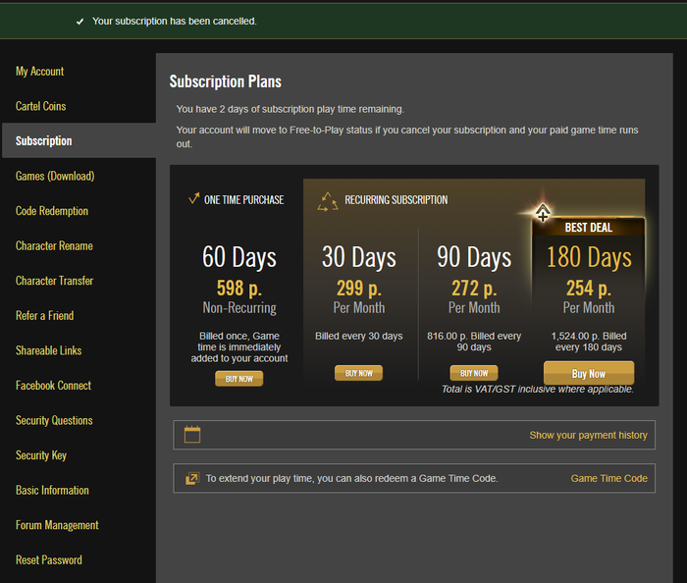Click the one time purchase arrow icon
The width and height of the screenshot is (687, 583).
[193, 199]
